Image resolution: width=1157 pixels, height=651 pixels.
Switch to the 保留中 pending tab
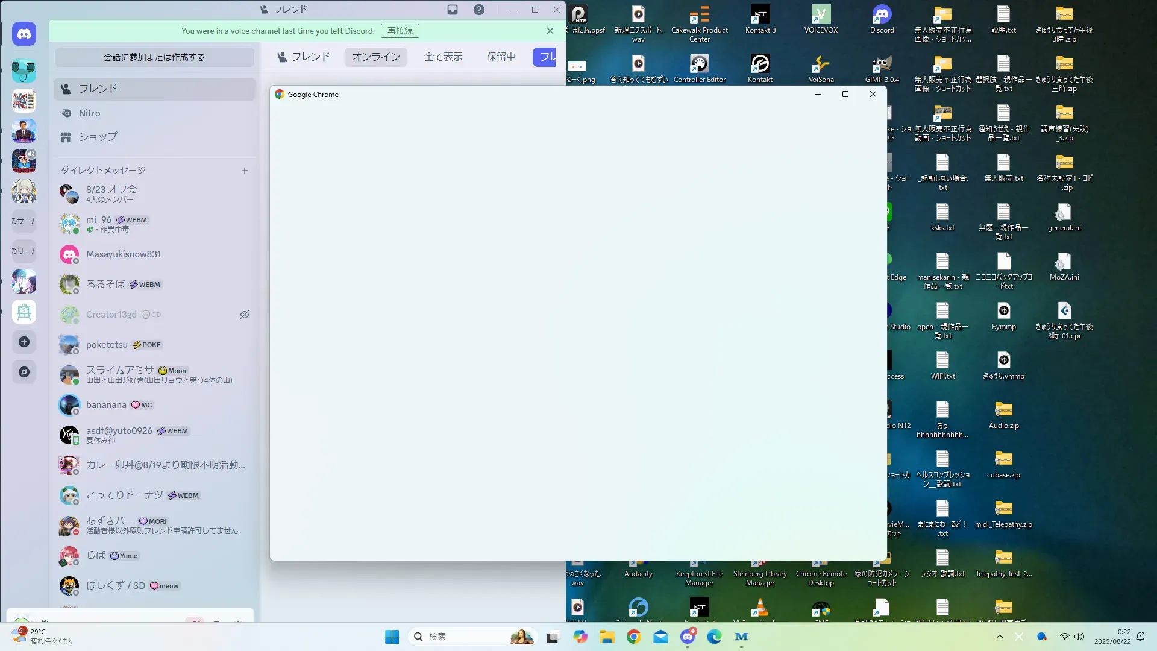click(501, 57)
